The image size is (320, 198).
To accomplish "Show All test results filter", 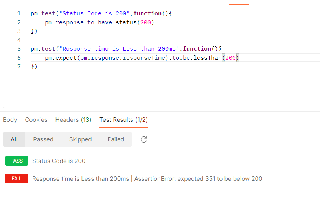I will 14,139.
